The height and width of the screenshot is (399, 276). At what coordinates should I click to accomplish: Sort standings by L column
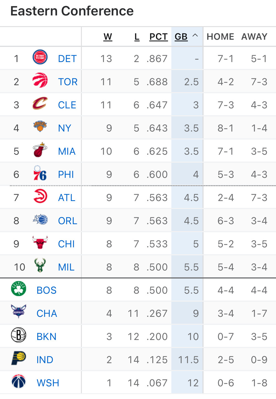[x=137, y=37]
